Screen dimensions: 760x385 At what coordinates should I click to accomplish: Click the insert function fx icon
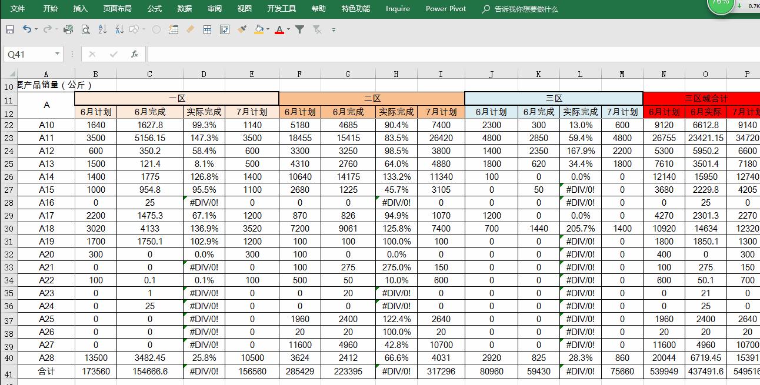[x=135, y=54]
